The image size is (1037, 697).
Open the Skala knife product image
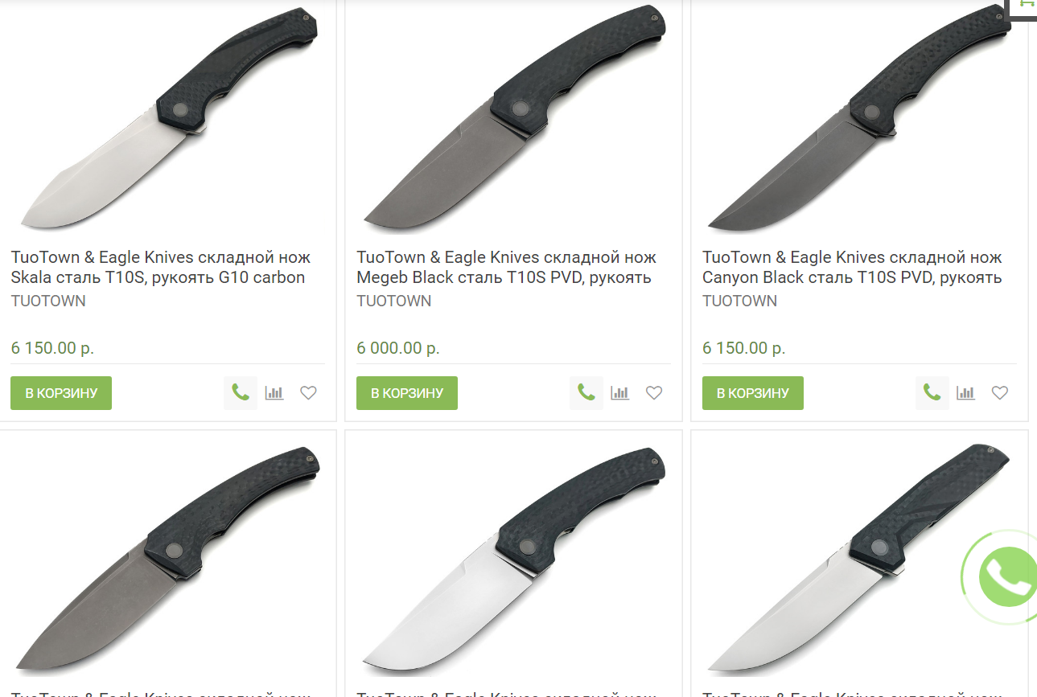point(168,119)
